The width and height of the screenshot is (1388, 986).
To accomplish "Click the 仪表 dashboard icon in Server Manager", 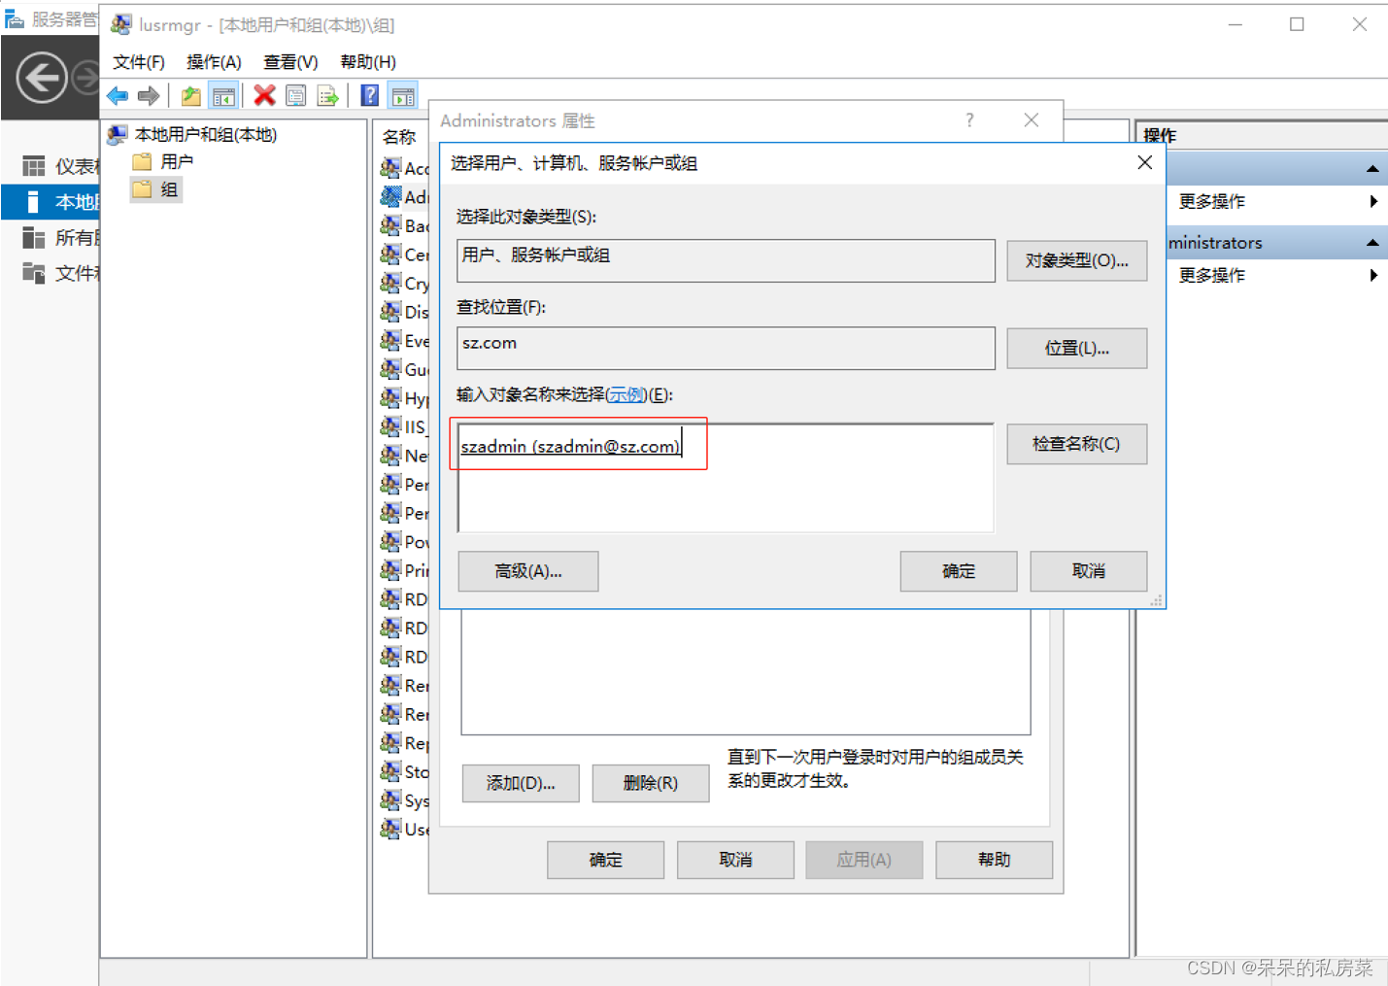I will click(34, 166).
